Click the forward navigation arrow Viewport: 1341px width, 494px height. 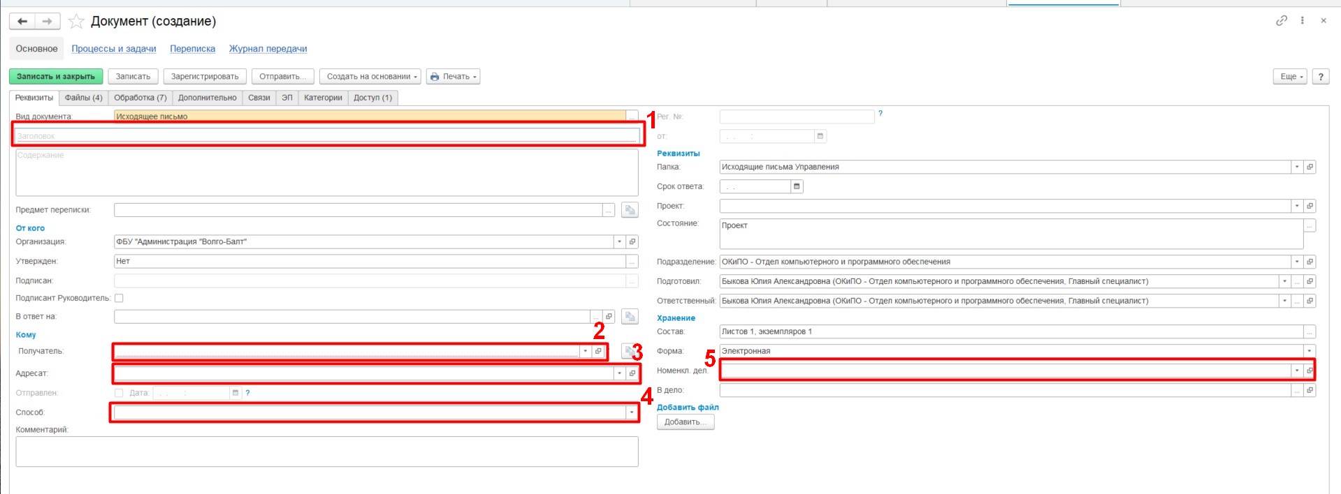tap(47, 22)
